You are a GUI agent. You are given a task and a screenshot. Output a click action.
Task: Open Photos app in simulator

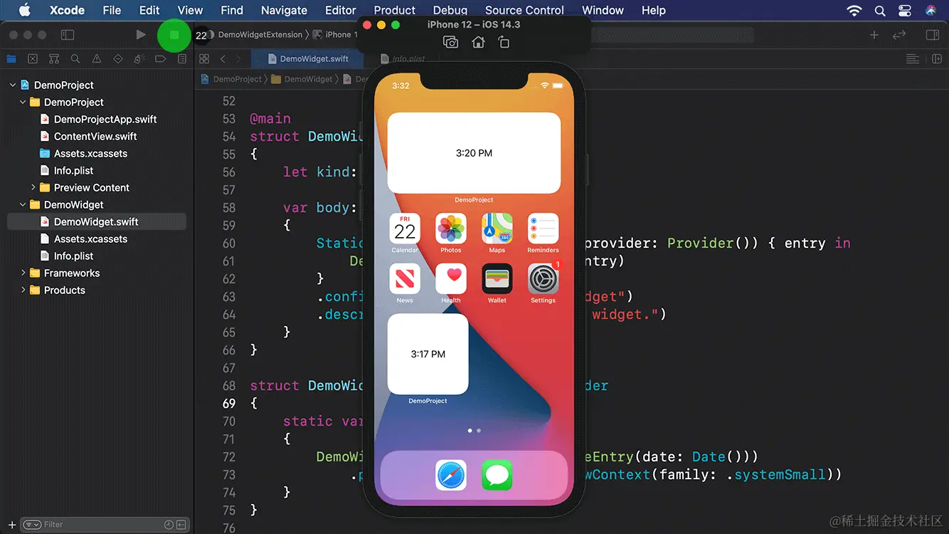[x=451, y=229]
